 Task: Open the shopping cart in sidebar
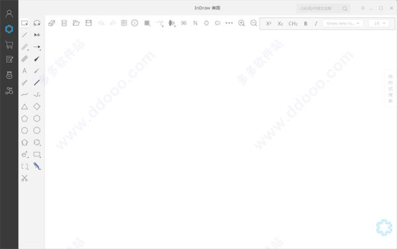[9, 45]
